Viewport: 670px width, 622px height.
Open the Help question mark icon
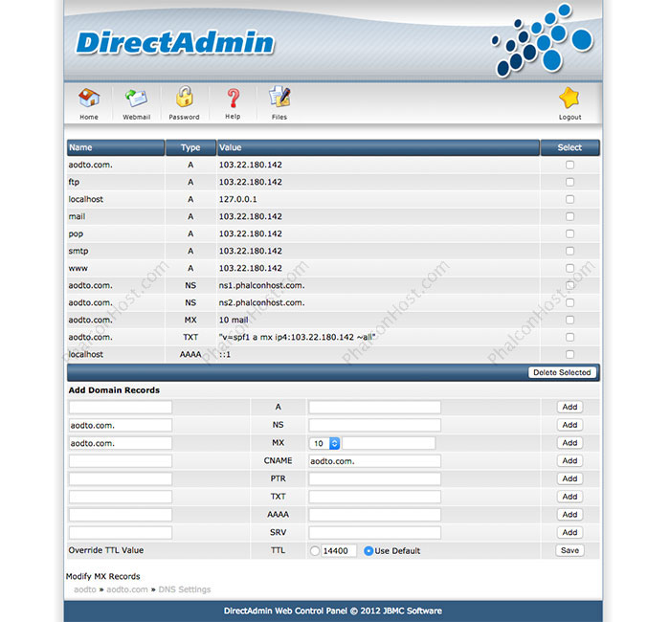233,99
